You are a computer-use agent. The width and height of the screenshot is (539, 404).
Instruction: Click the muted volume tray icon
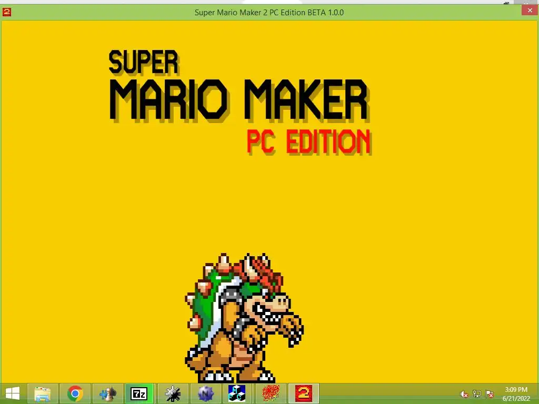464,394
